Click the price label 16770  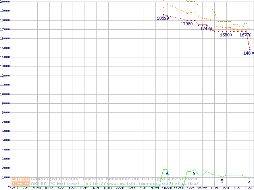tap(245, 35)
